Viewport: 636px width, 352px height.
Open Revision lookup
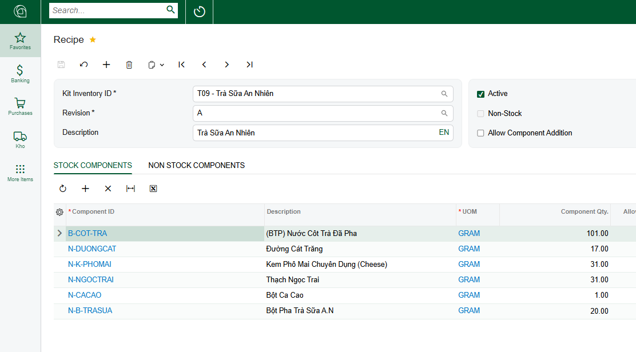click(444, 113)
